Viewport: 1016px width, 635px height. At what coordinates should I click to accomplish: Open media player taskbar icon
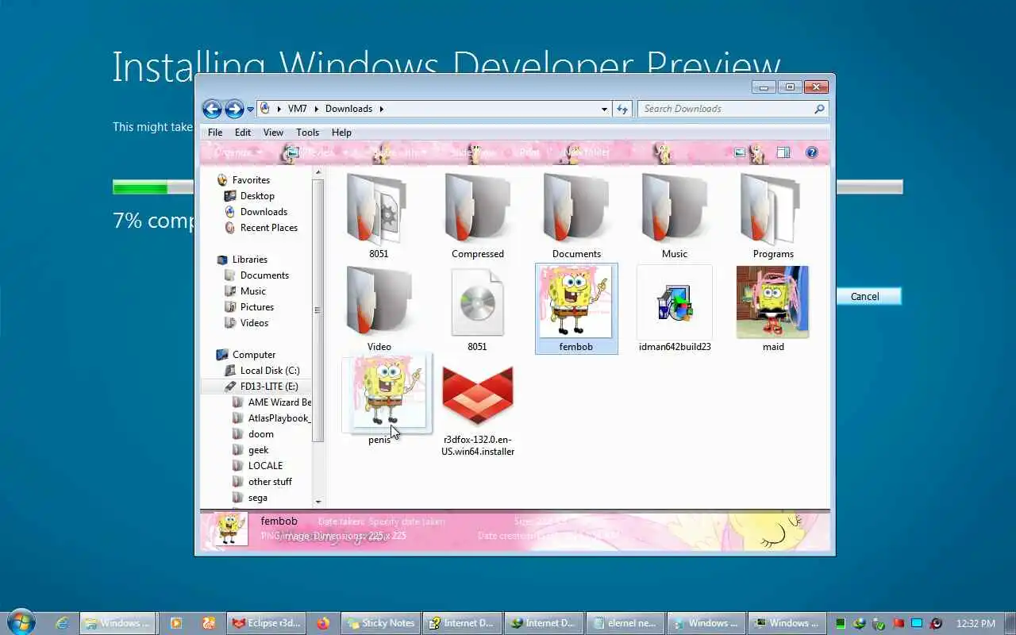[x=176, y=623]
